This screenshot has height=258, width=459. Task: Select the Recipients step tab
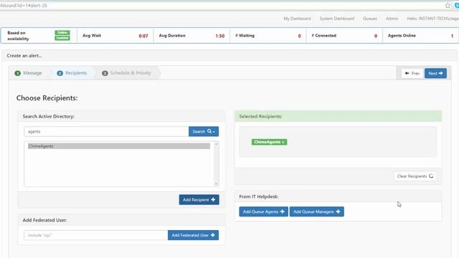[72, 73]
